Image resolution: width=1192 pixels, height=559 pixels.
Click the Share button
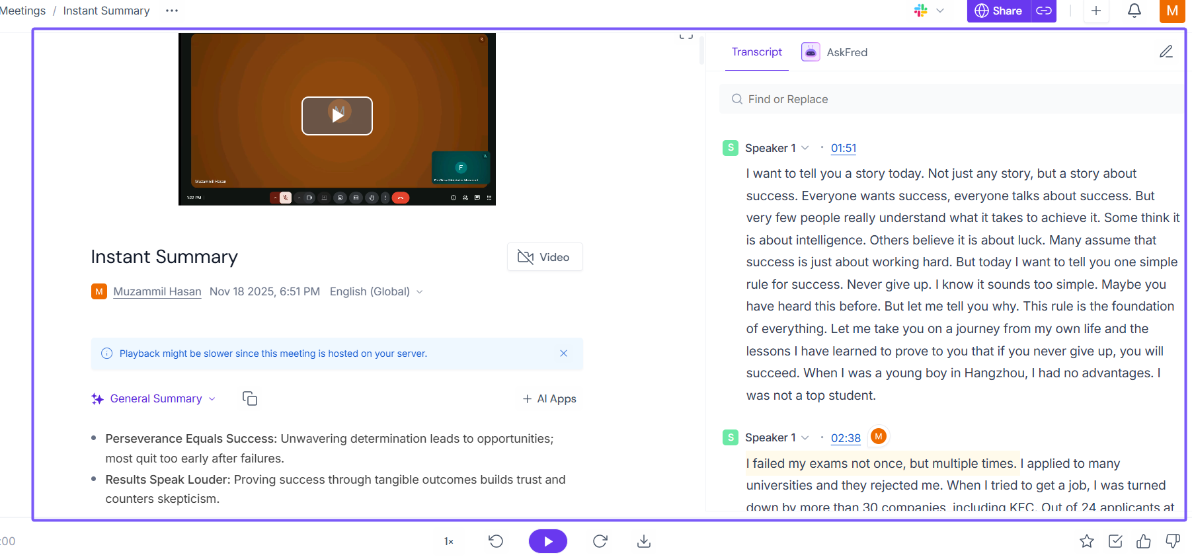[x=998, y=11]
